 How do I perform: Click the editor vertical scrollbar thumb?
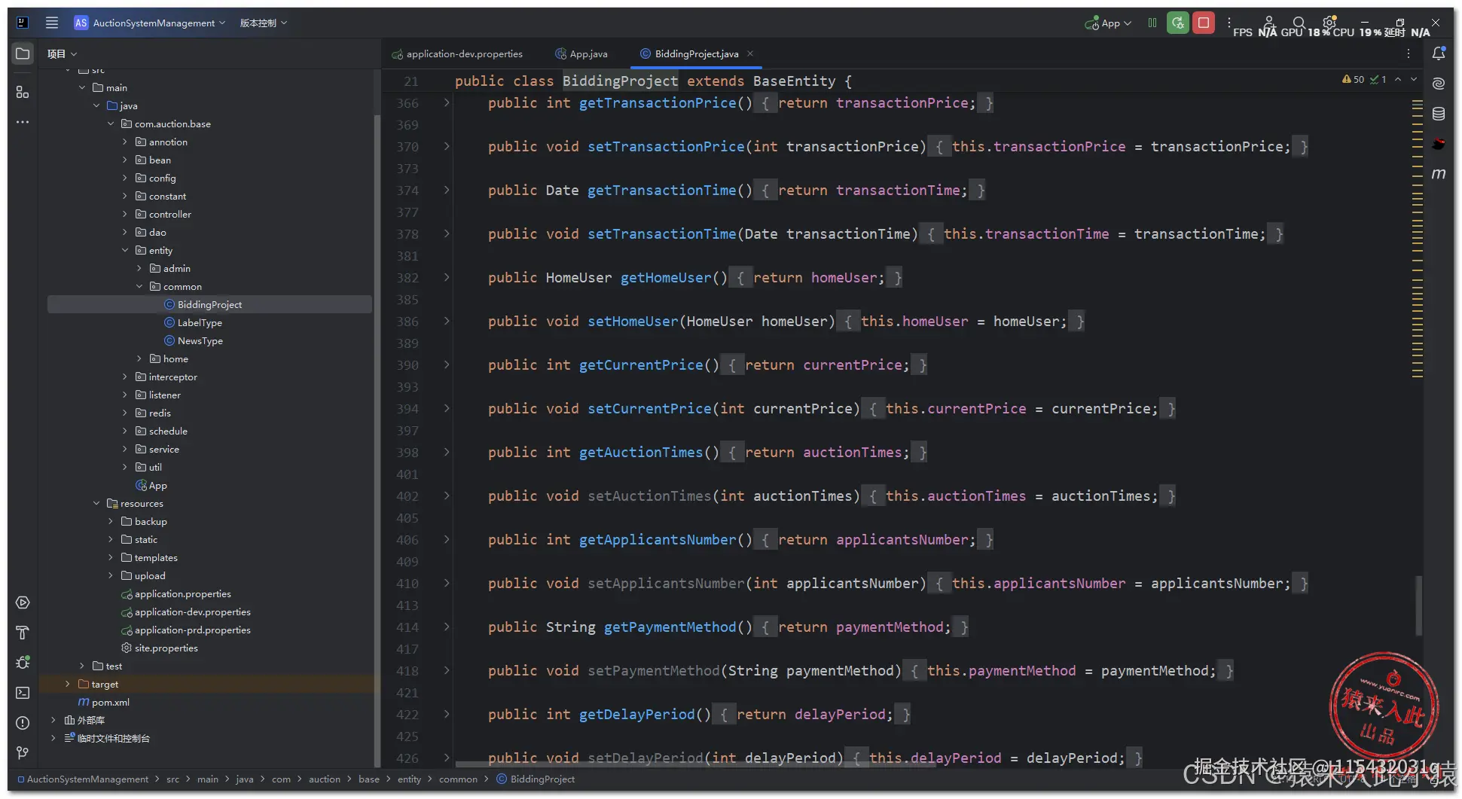tap(1418, 606)
